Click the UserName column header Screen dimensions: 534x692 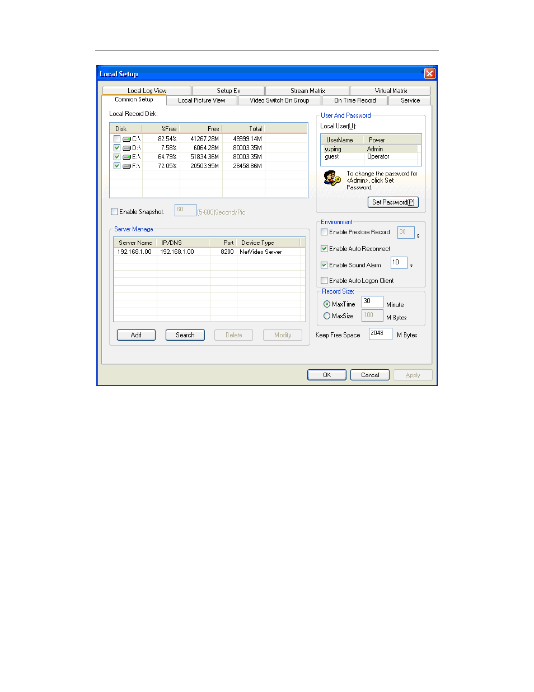pos(342,140)
